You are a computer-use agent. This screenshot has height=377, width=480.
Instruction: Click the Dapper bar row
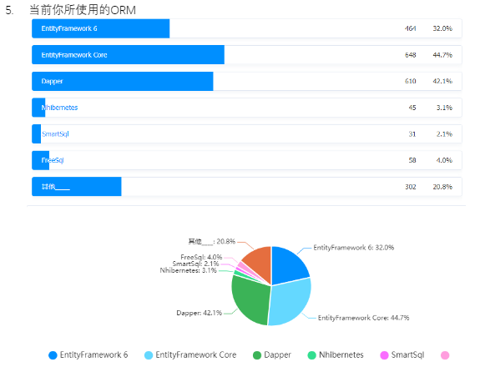247,81
